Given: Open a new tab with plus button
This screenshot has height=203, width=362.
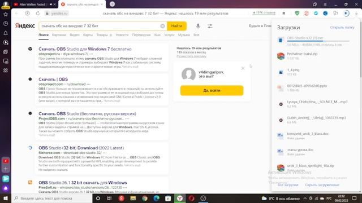Looking at the screenshot, I should coord(112,4).
